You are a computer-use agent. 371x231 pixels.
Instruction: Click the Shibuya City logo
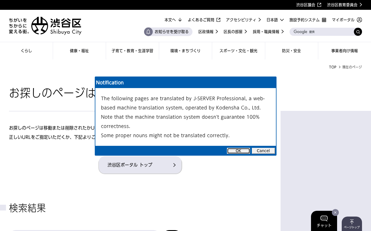45,26
